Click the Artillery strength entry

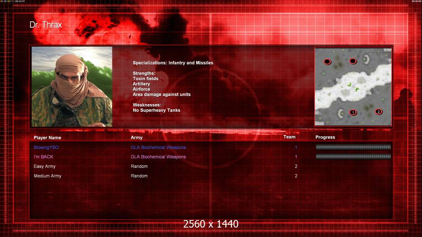141,84
